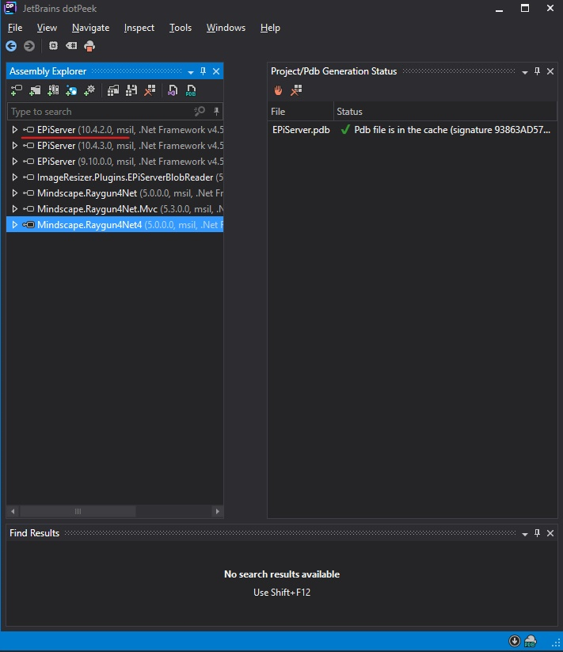Select EPiServer (9.10.0.0) assembly
563x652 pixels.
115,162
